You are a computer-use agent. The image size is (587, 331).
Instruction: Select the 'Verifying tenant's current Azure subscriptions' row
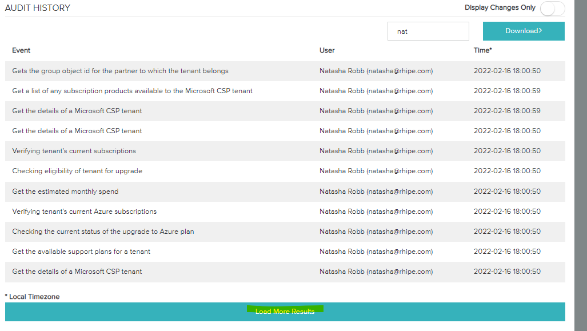coord(83,211)
